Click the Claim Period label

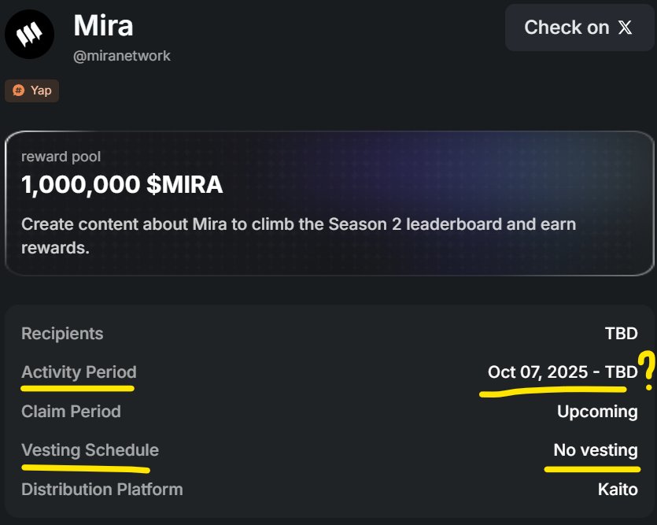71,411
